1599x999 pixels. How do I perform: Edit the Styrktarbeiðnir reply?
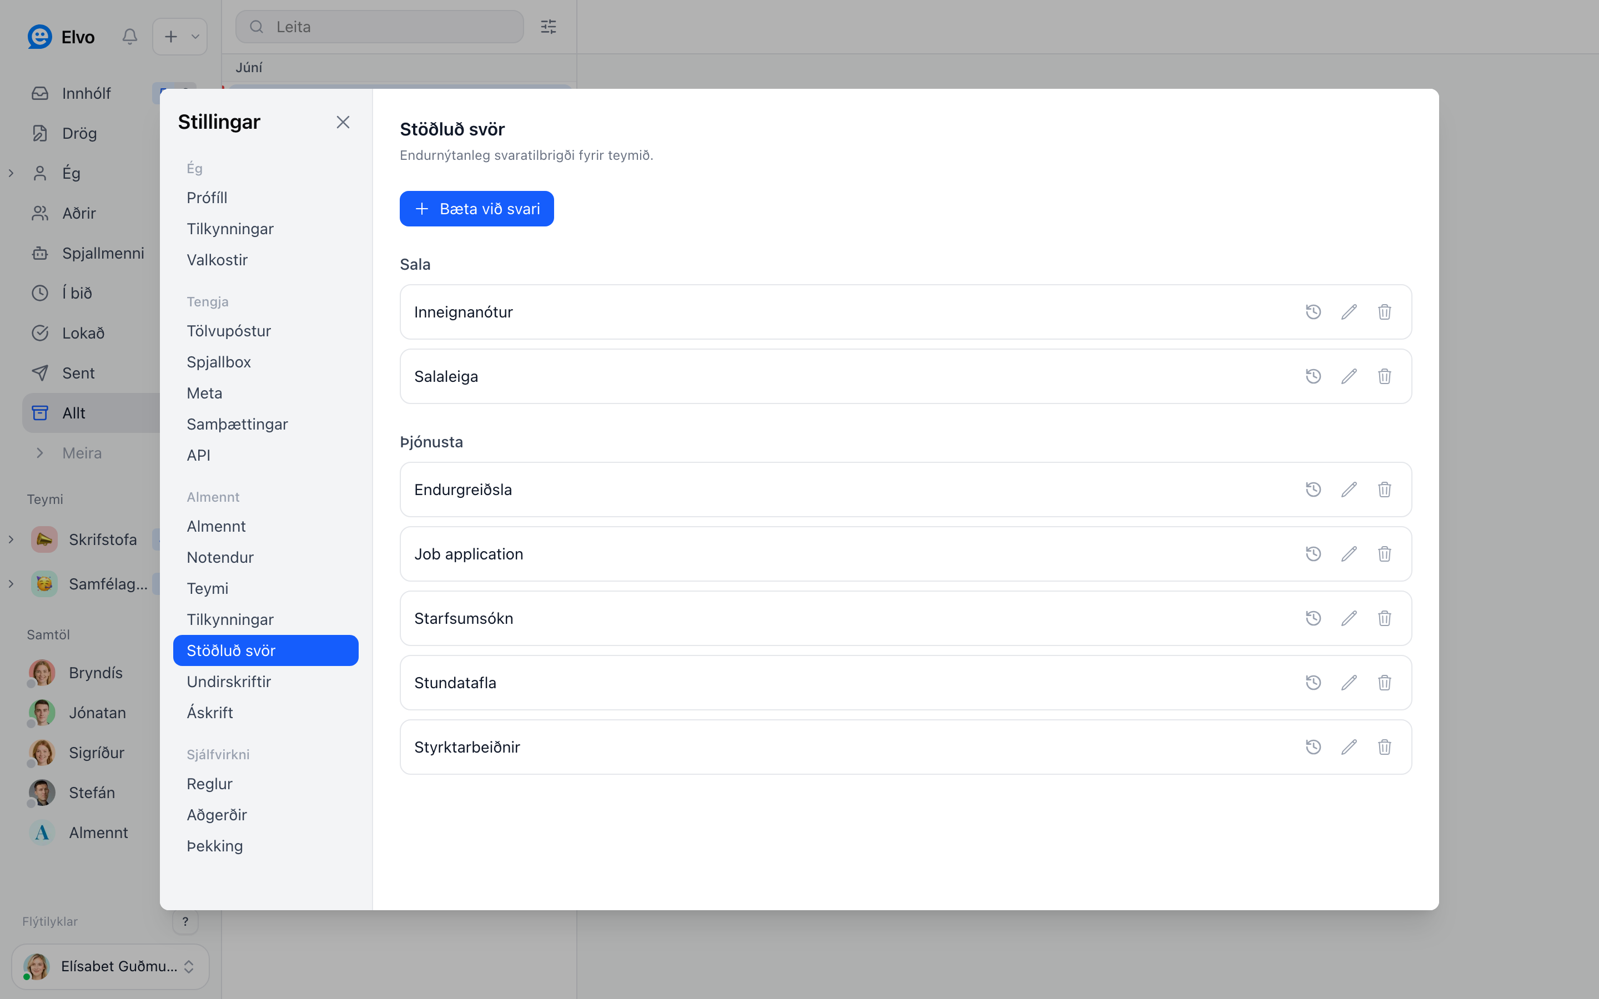1349,747
